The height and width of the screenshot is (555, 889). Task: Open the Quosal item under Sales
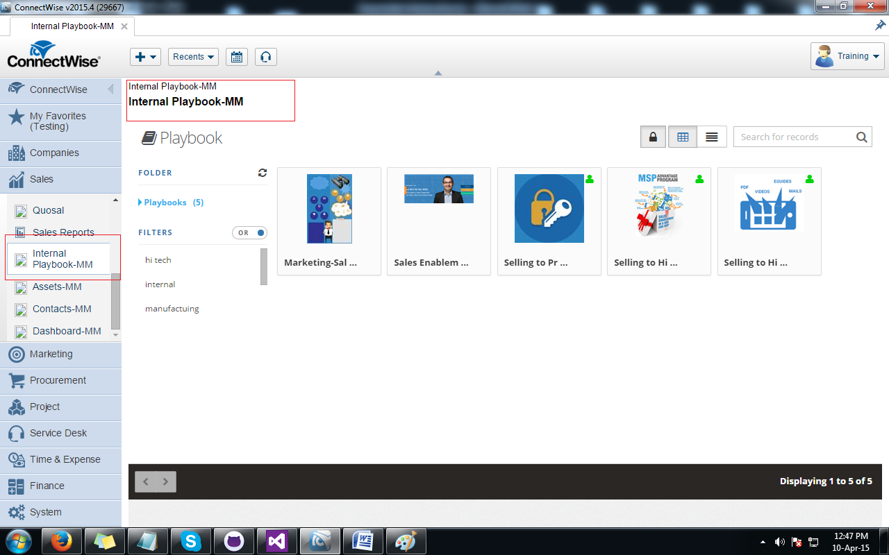click(x=49, y=210)
